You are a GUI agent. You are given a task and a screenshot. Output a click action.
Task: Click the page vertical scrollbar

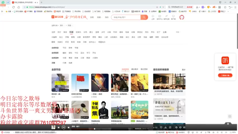237,31
